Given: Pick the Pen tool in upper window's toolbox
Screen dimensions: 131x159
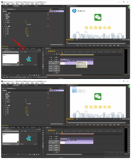Looking at the screenshot, I should pyautogui.click(x=43, y=65).
